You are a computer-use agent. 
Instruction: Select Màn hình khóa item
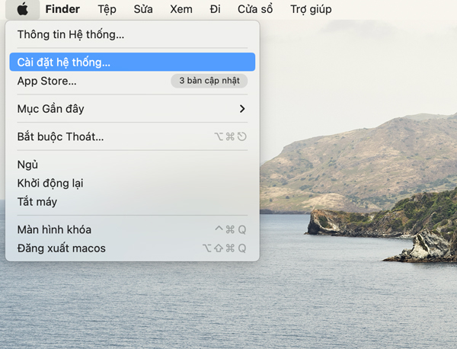pyautogui.click(x=133, y=230)
